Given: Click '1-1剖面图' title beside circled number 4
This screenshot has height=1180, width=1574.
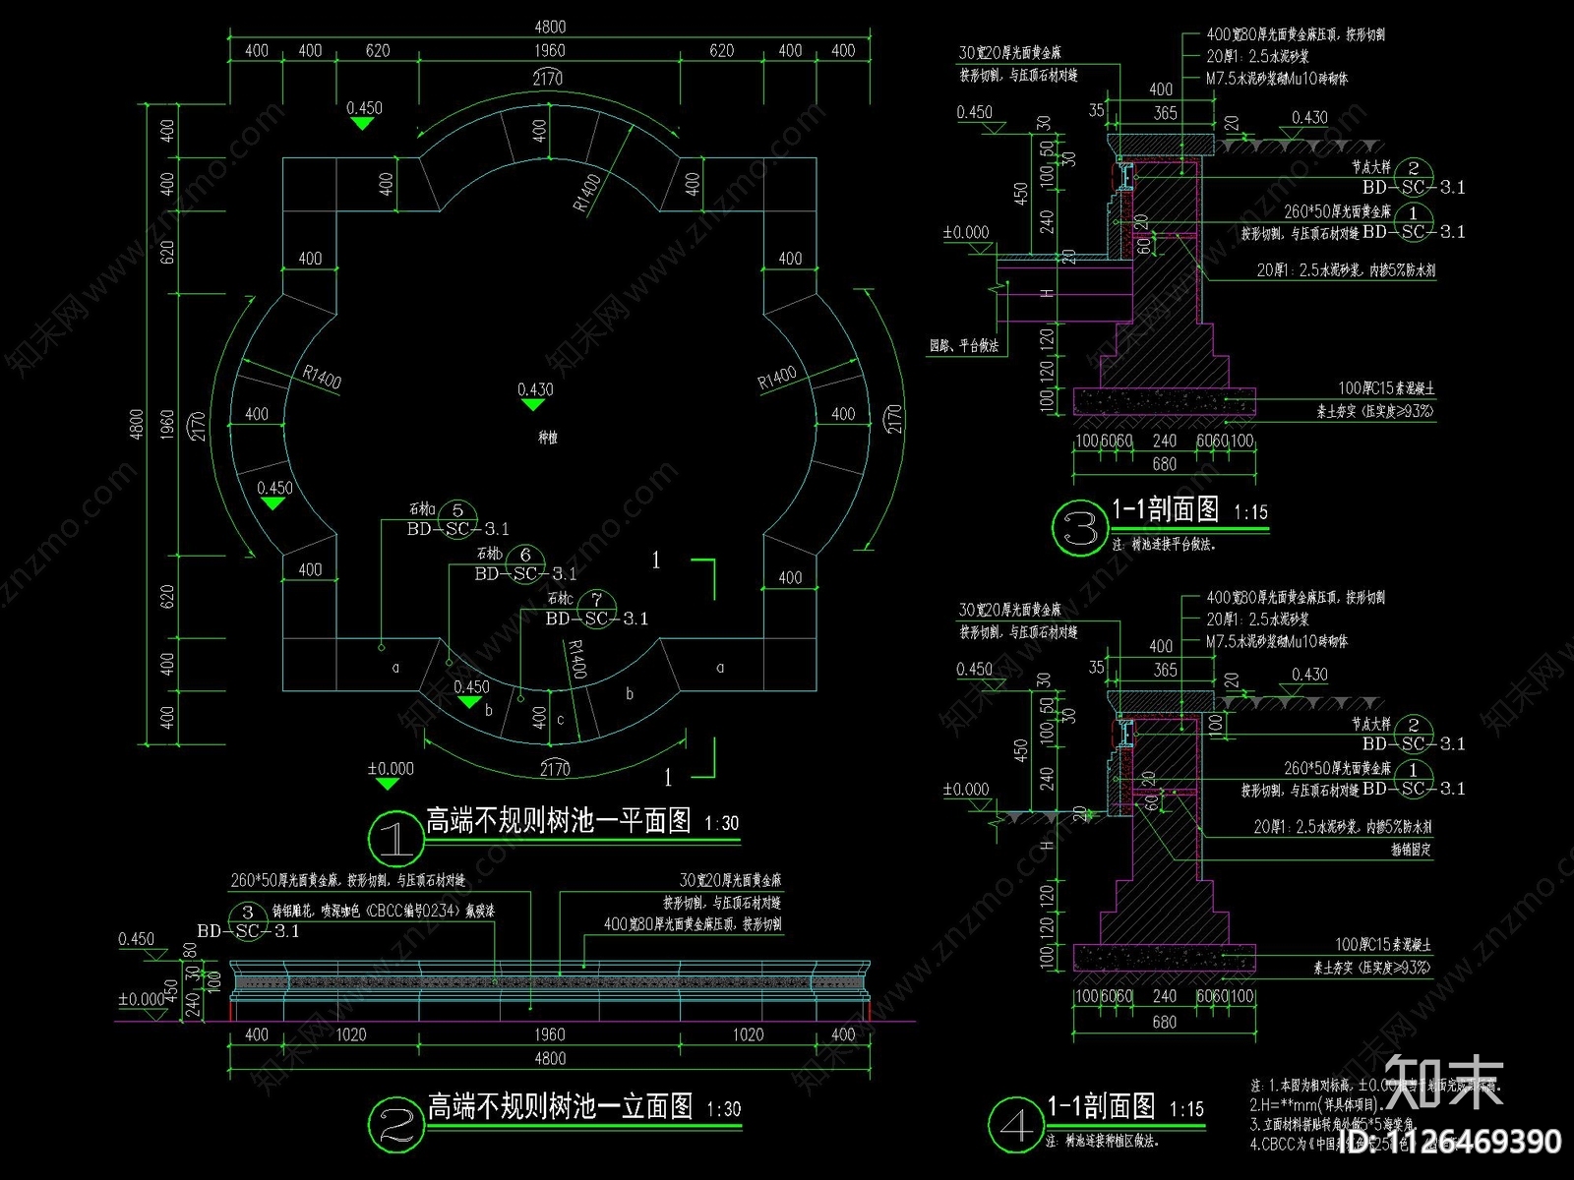Looking at the screenshot, I should point(1102,1106).
